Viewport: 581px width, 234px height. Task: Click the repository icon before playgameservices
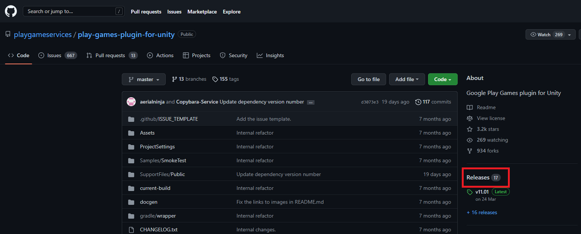pyautogui.click(x=8, y=34)
